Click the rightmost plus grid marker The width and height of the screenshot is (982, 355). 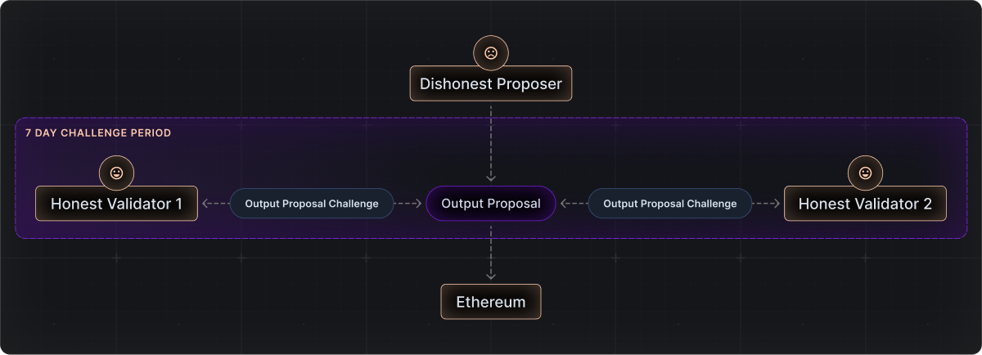tap(866, 258)
